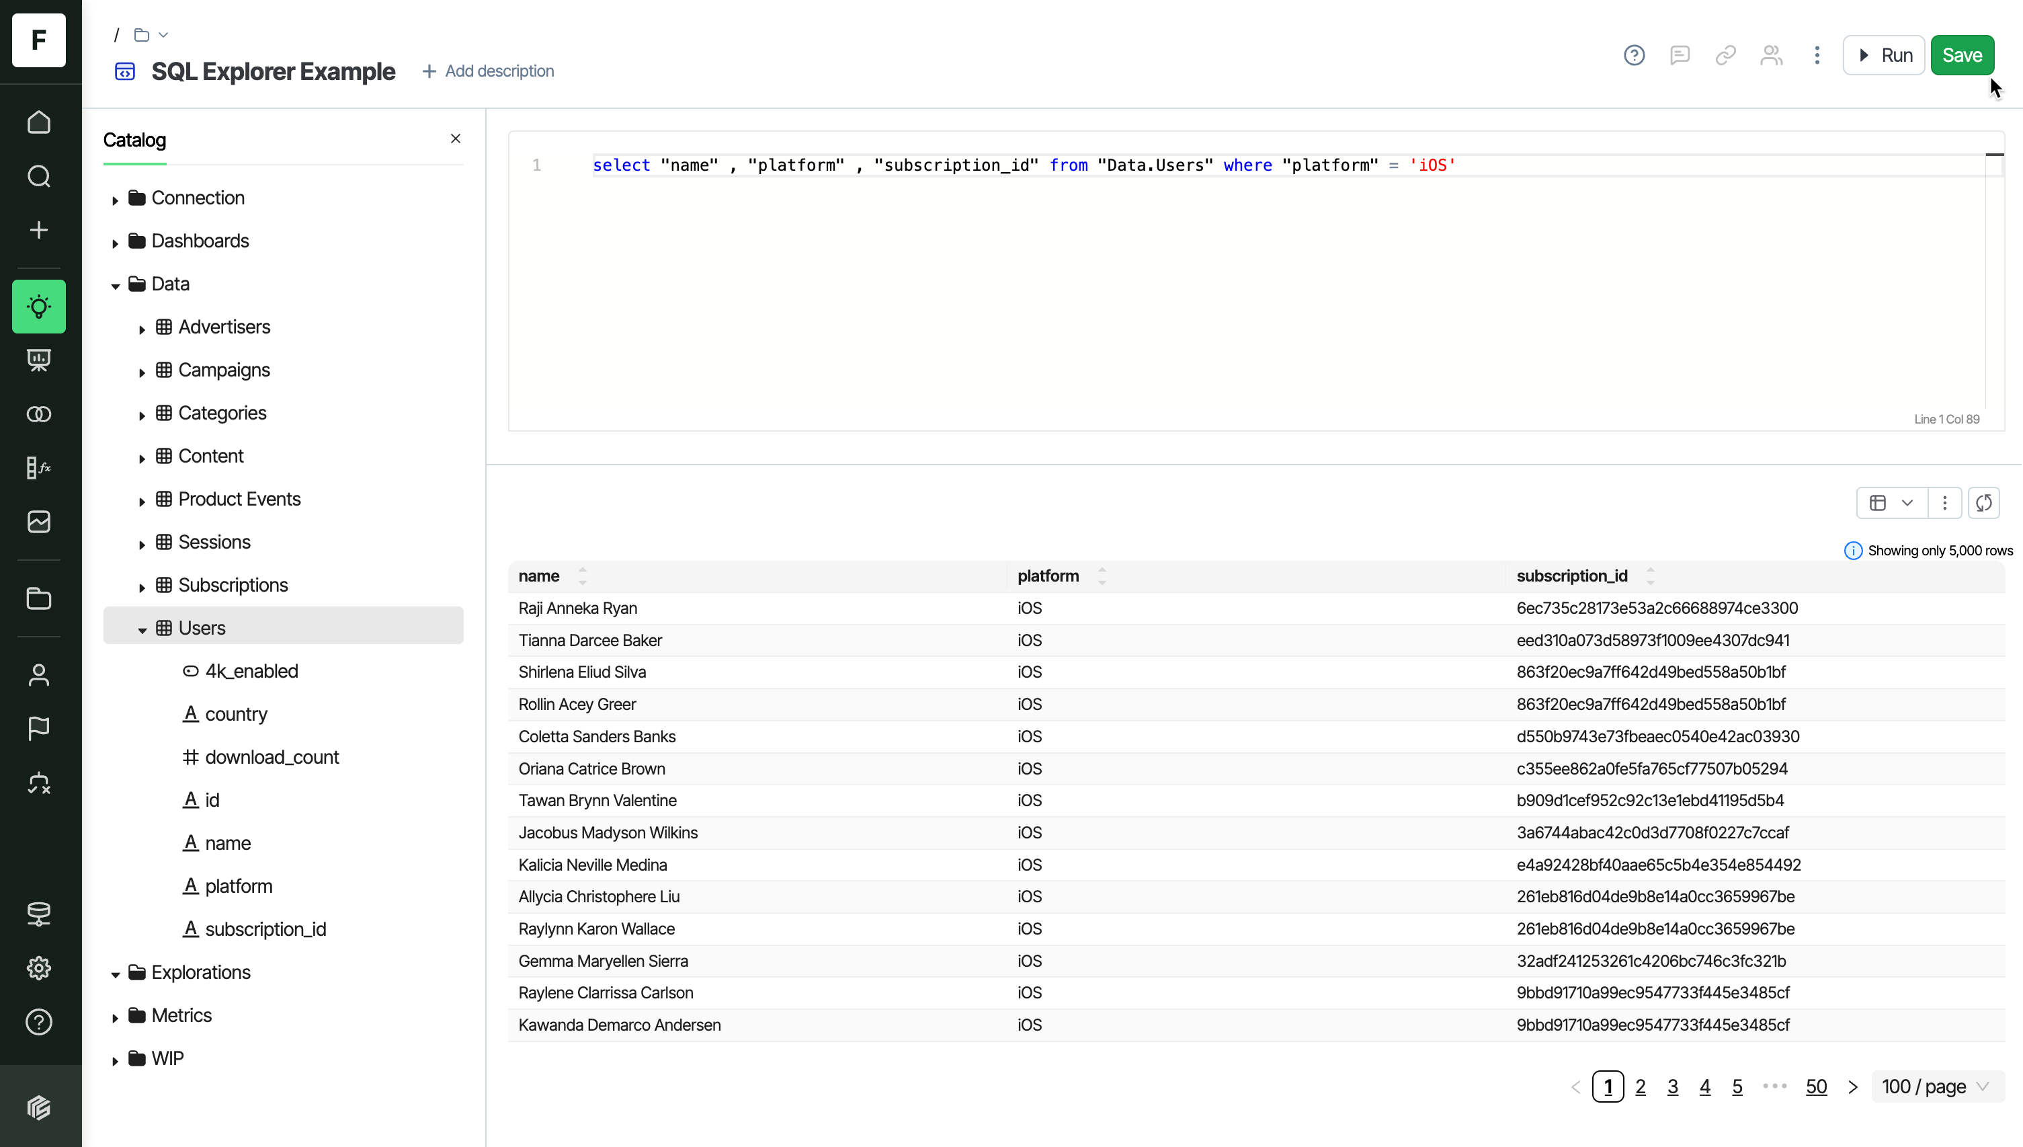The image size is (2023, 1147).
Task: Open the overlapping circles icon in sidebar
Action: 38,414
